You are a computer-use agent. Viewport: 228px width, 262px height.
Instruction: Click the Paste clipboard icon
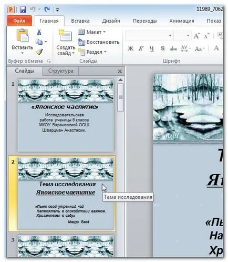22,35
